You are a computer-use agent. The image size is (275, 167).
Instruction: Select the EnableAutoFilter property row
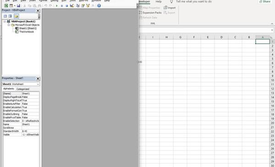[21, 104]
